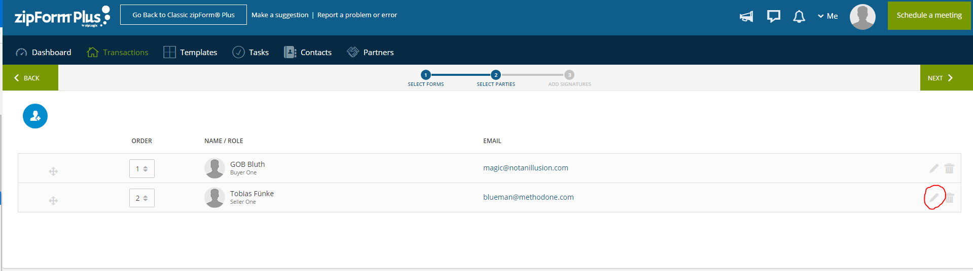Go to the Dashboard tab
The width and height of the screenshot is (973, 271).
[44, 53]
